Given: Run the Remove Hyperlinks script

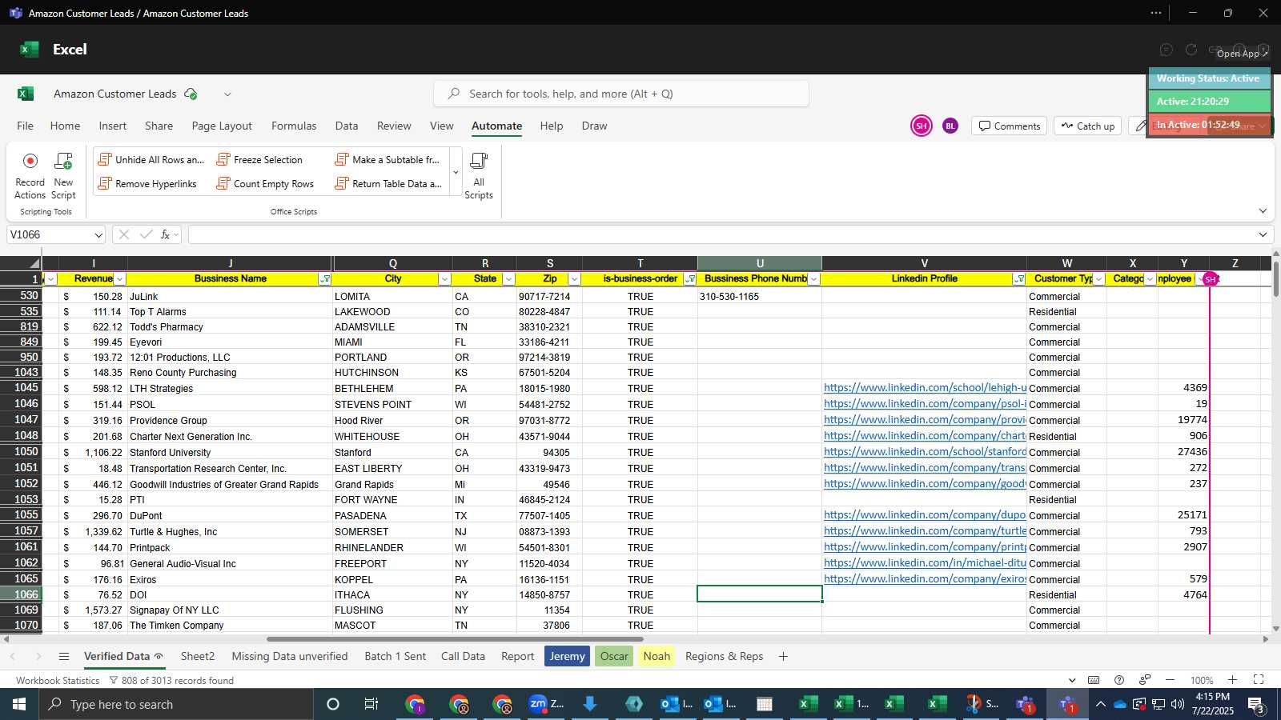Looking at the screenshot, I should pos(147,183).
